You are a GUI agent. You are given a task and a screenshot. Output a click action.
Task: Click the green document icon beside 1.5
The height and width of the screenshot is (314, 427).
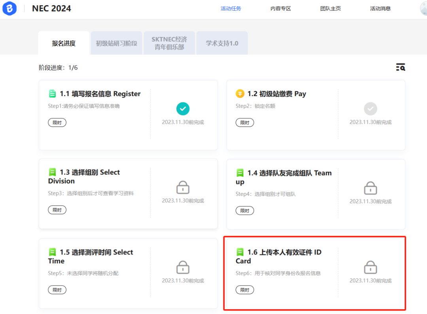(52, 252)
